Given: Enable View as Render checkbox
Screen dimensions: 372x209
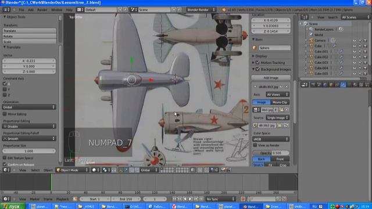Looking at the screenshot, I should (255, 145).
